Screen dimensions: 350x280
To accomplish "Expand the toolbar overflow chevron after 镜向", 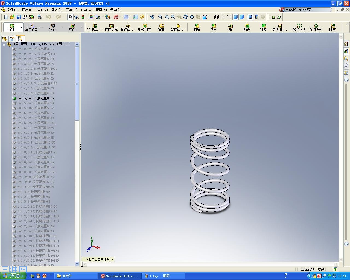I will pyautogui.click(x=348, y=24).
